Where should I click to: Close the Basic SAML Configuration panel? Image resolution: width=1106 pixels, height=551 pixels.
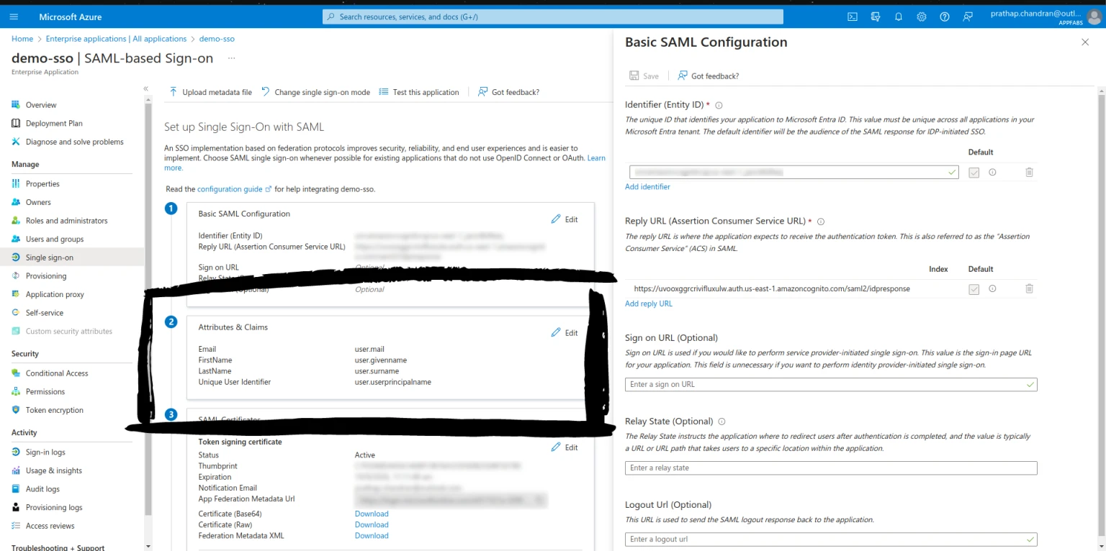click(1085, 42)
